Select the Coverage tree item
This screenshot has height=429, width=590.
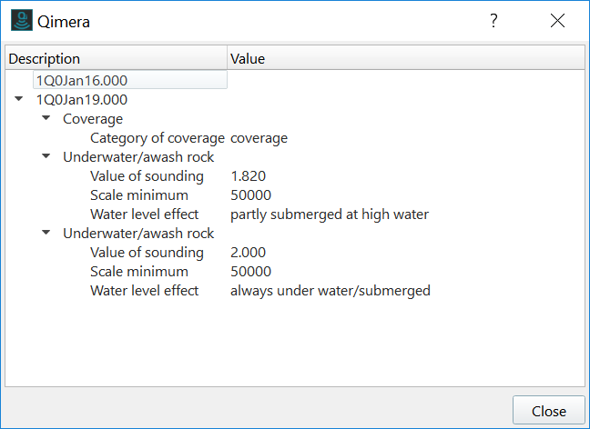pyautogui.click(x=93, y=119)
